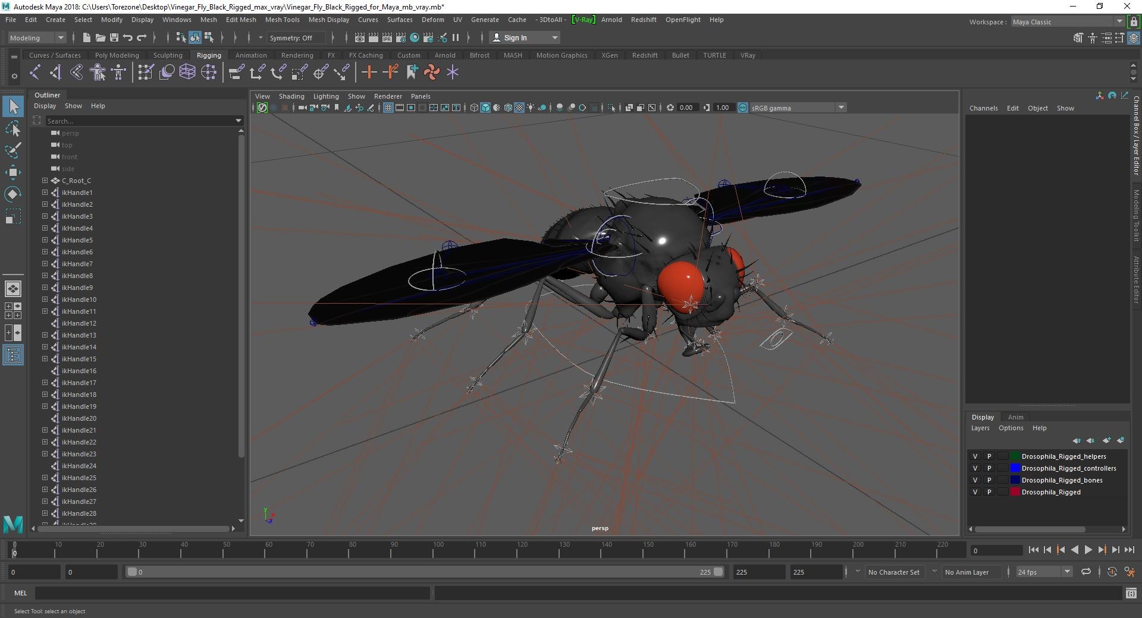Toggle visibility of Drosophila_Rigged_helpers layer

tap(975, 456)
